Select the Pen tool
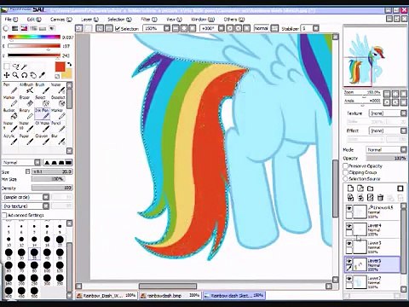Screen dimensions: 409x307 coord(10,89)
